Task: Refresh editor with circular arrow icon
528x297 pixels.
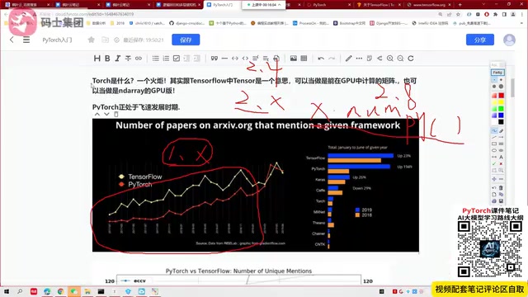Action: tap(411, 59)
